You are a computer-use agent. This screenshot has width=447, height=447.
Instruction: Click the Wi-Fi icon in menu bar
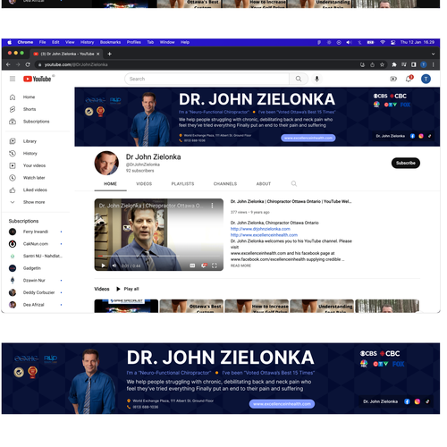(383, 42)
